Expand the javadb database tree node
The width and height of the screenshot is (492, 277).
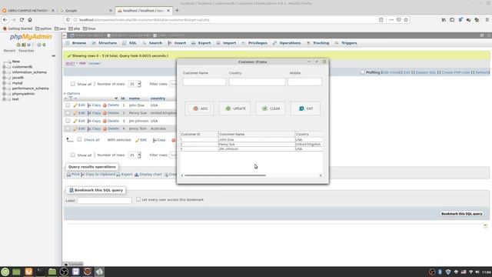(x=5, y=78)
